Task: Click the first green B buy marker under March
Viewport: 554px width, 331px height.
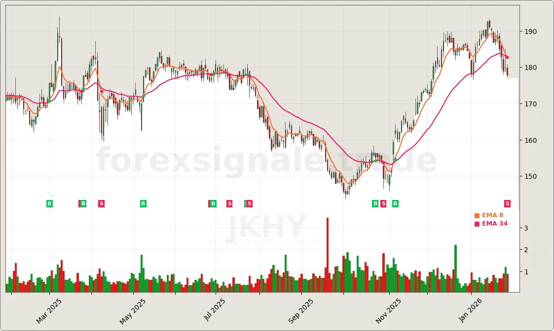Action: (49, 203)
